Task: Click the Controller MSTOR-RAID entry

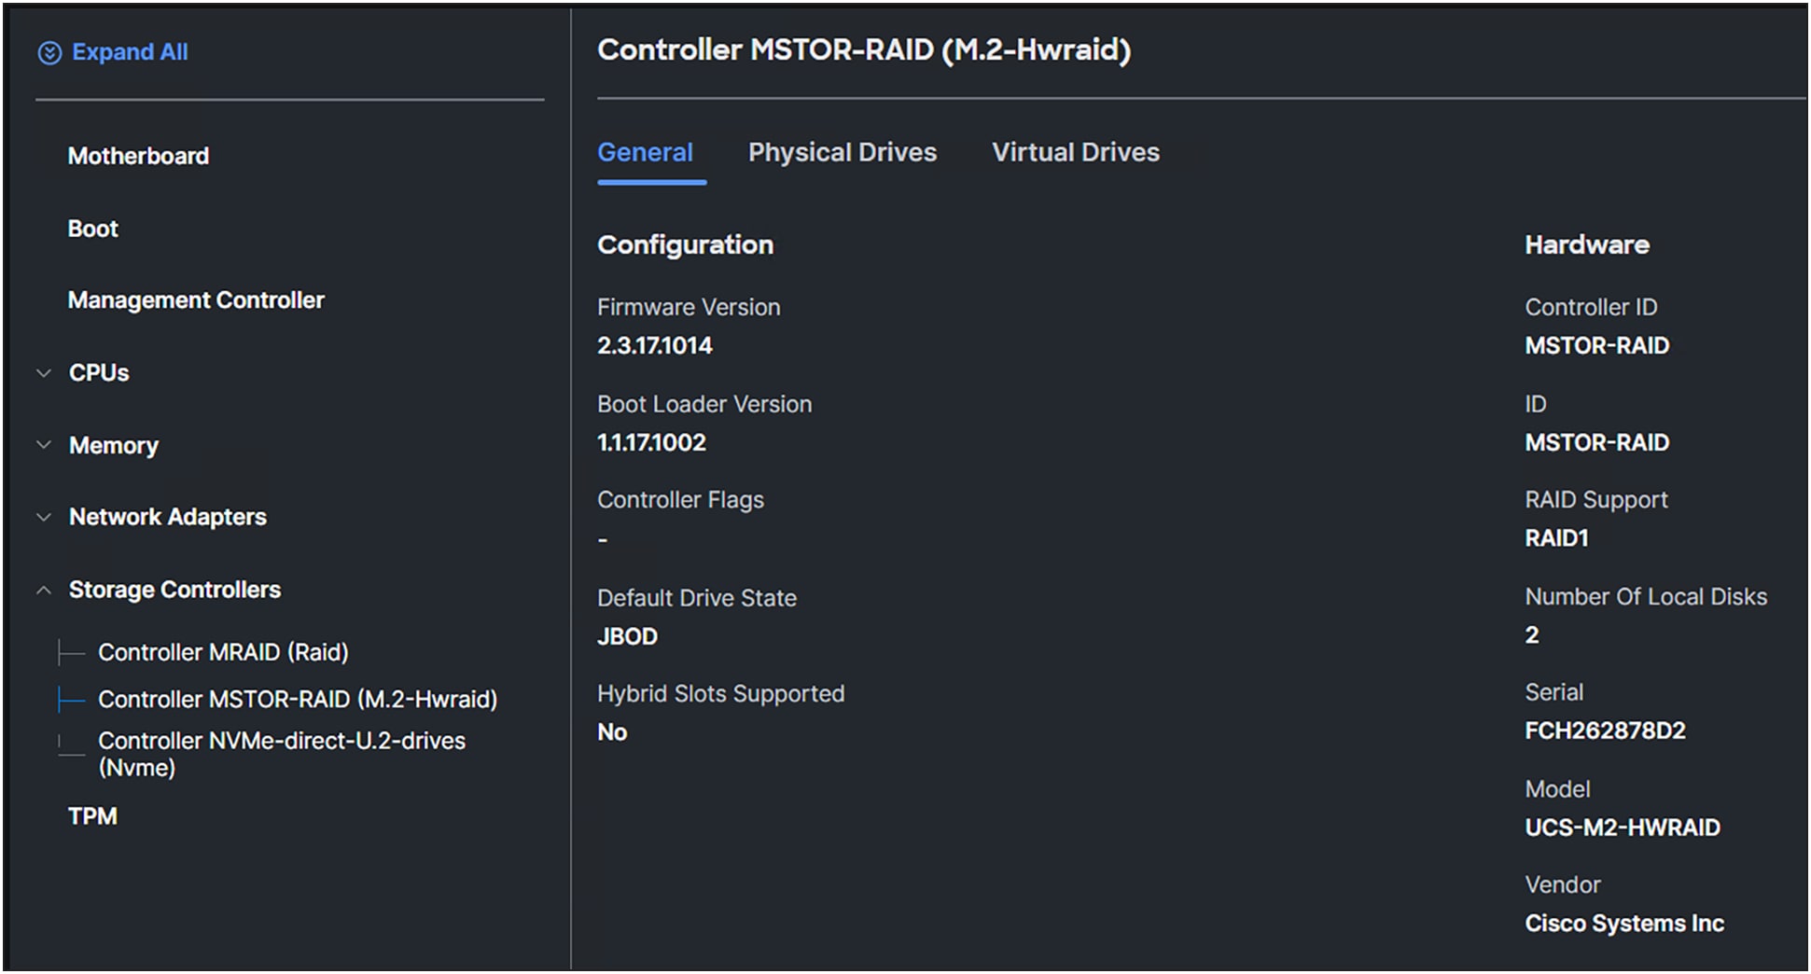Action: 299,699
